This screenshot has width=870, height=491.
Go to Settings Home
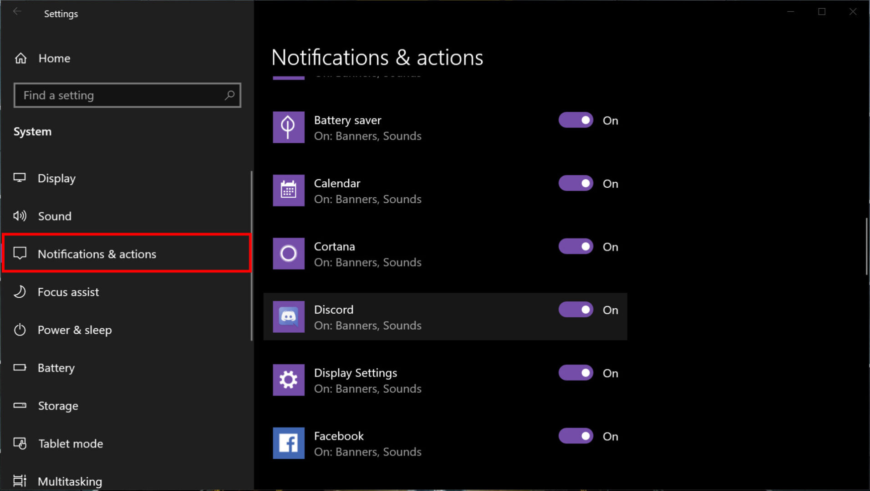pos(54,58)
